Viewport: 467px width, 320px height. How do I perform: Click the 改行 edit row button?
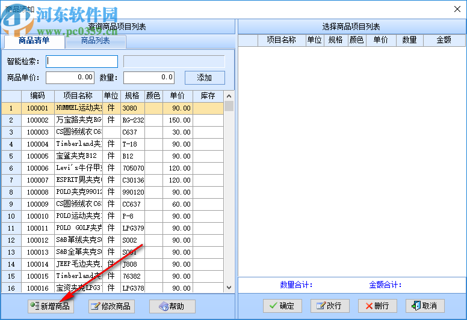point(330,306)
